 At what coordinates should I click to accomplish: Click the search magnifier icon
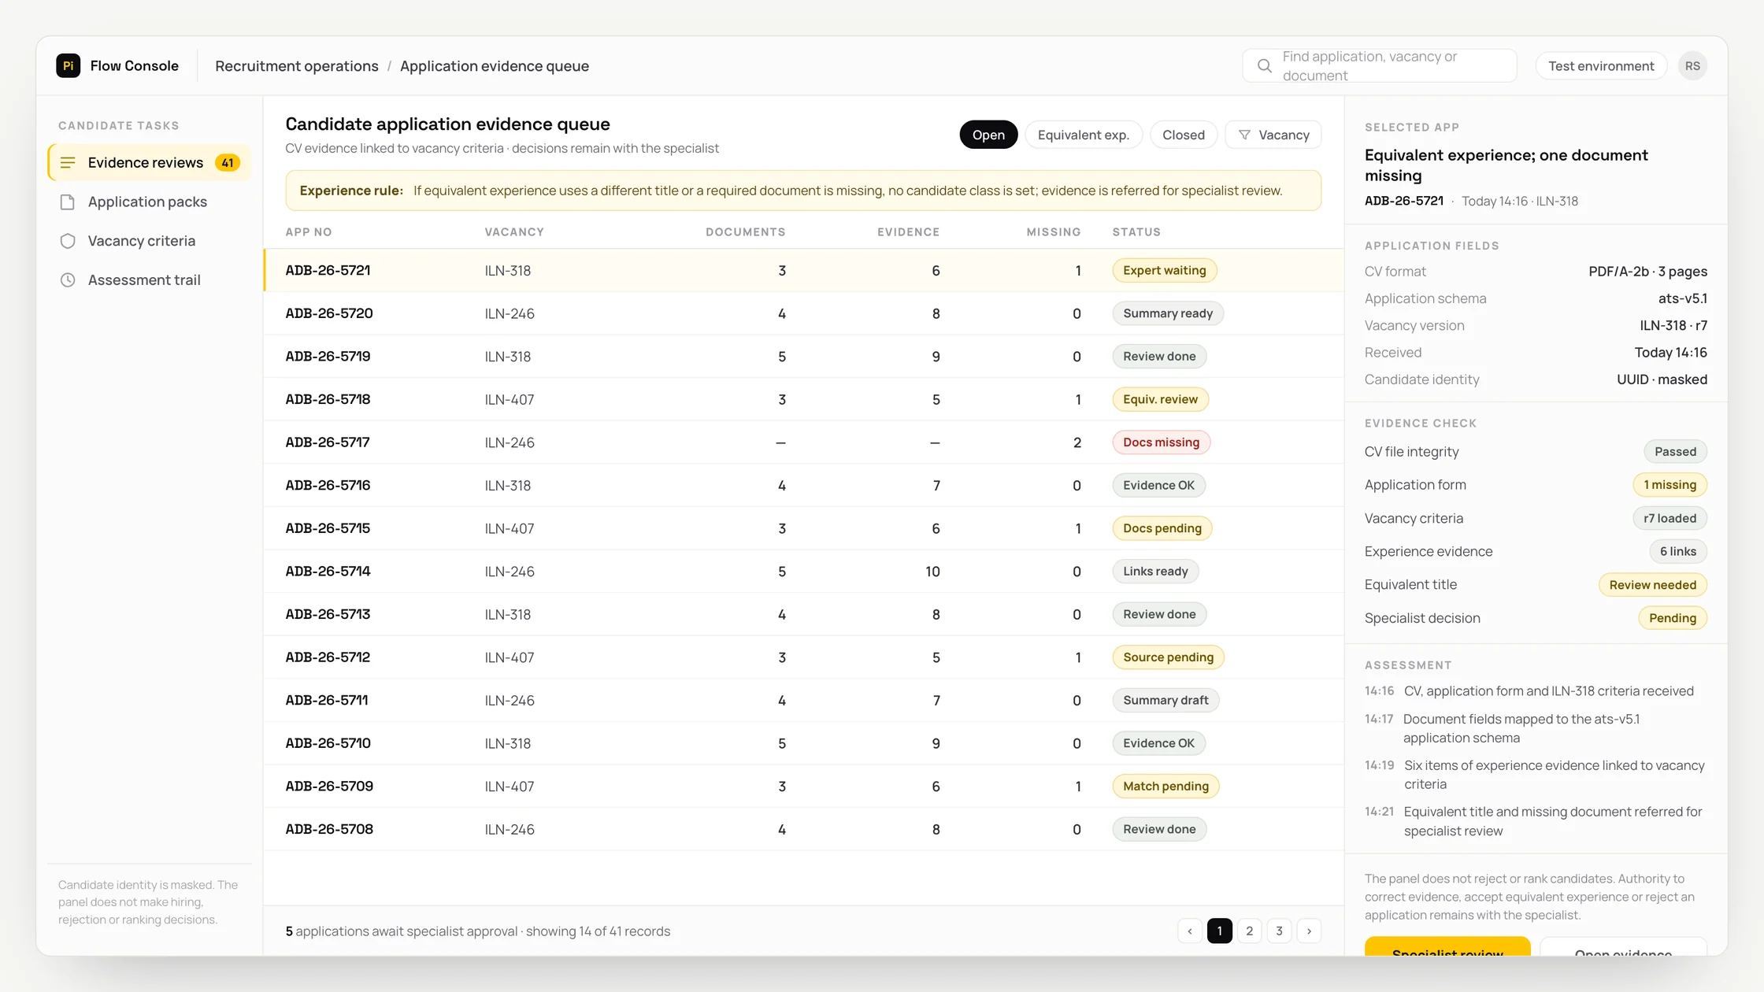pyautogui.click(x=1264, y=66)
